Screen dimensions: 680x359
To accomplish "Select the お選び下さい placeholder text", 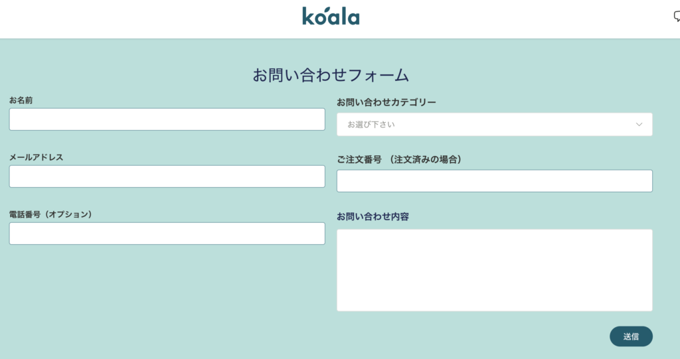I will tap(371, 124).
